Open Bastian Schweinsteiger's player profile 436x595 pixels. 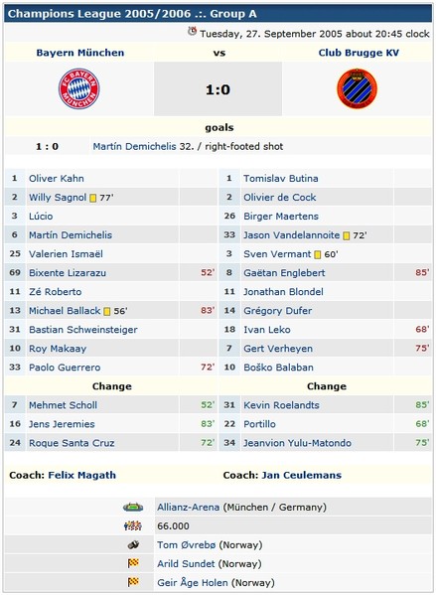coord(83,330)
